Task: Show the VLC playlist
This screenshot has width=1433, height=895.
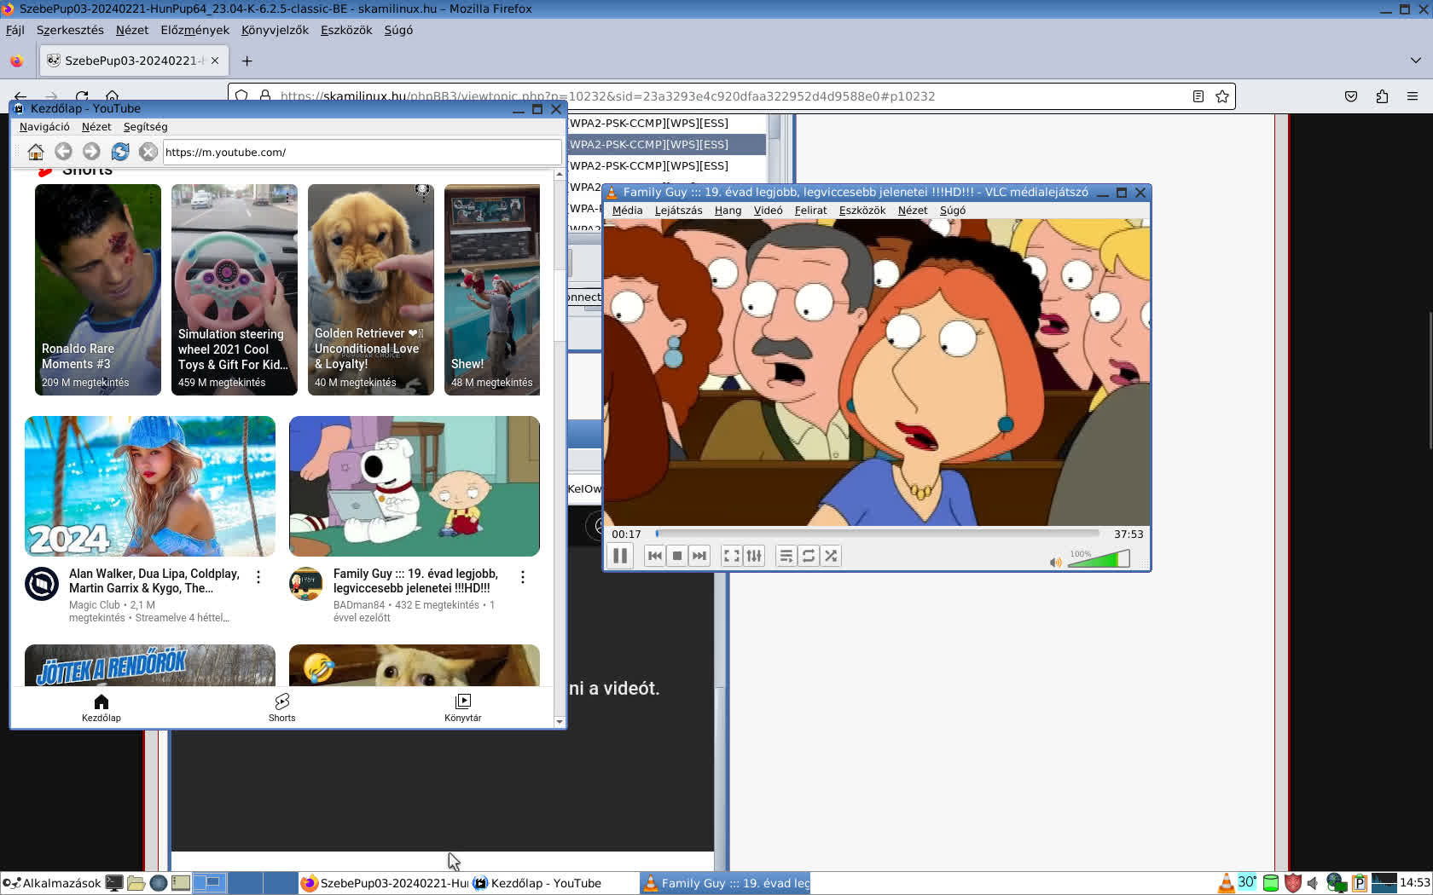Action: (786, 556)
